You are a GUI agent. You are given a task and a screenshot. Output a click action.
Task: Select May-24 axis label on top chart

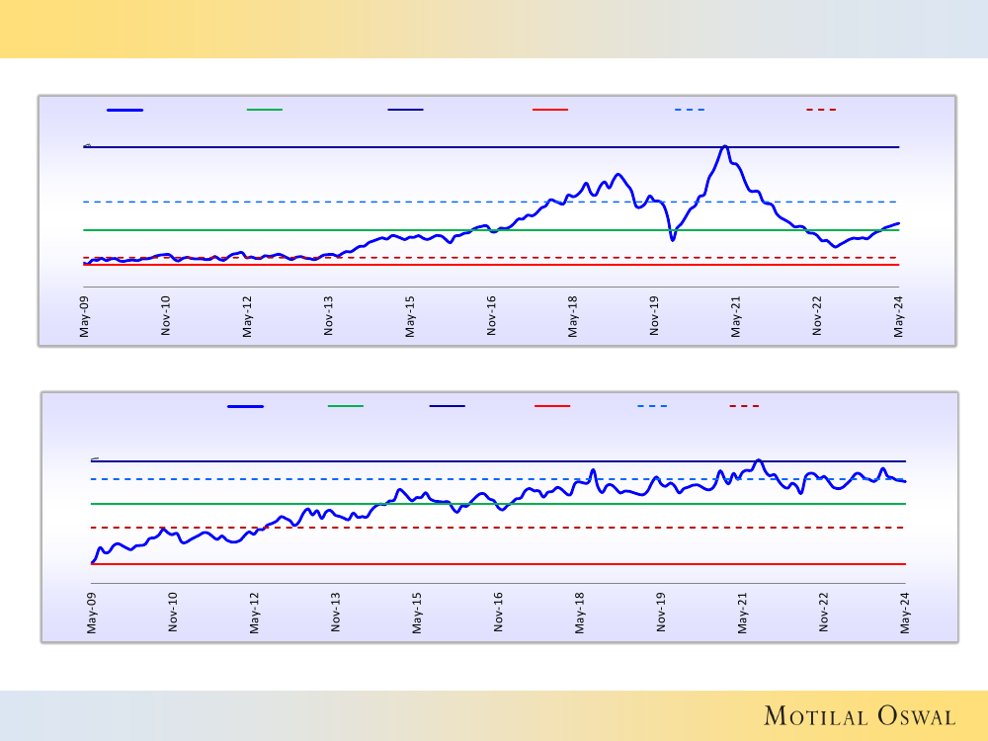tap(899, 316)
